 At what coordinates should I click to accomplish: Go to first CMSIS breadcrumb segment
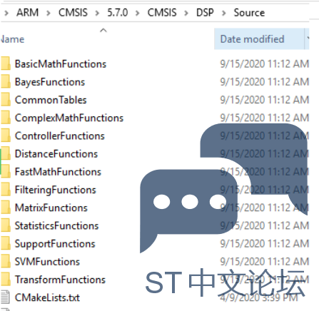[x=73, y=12]
